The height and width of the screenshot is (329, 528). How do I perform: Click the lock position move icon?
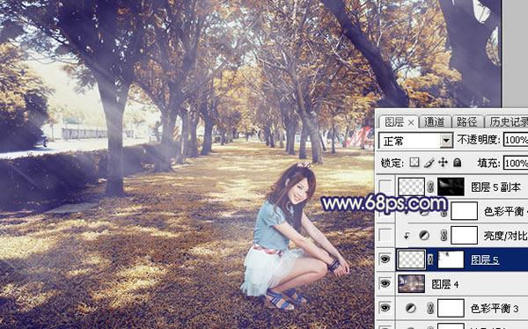click(443, 163)
